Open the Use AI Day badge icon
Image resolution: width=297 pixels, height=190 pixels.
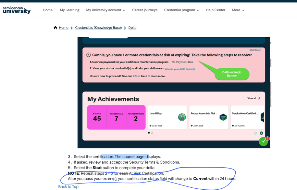(x=182, y=117)
